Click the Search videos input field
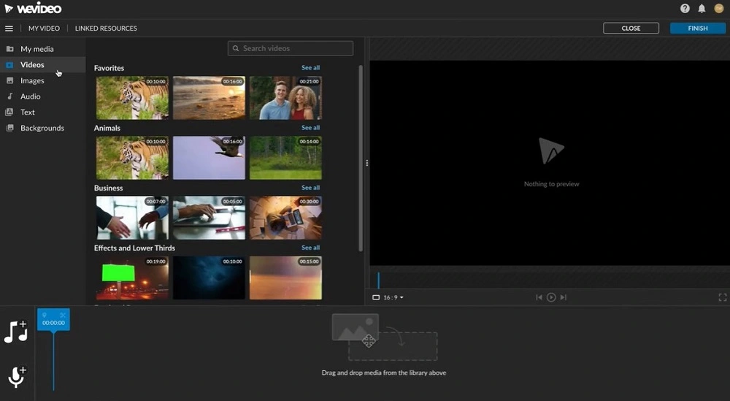Image resolution: width=730 pixels, height=401 pixels. click(291, 48)
